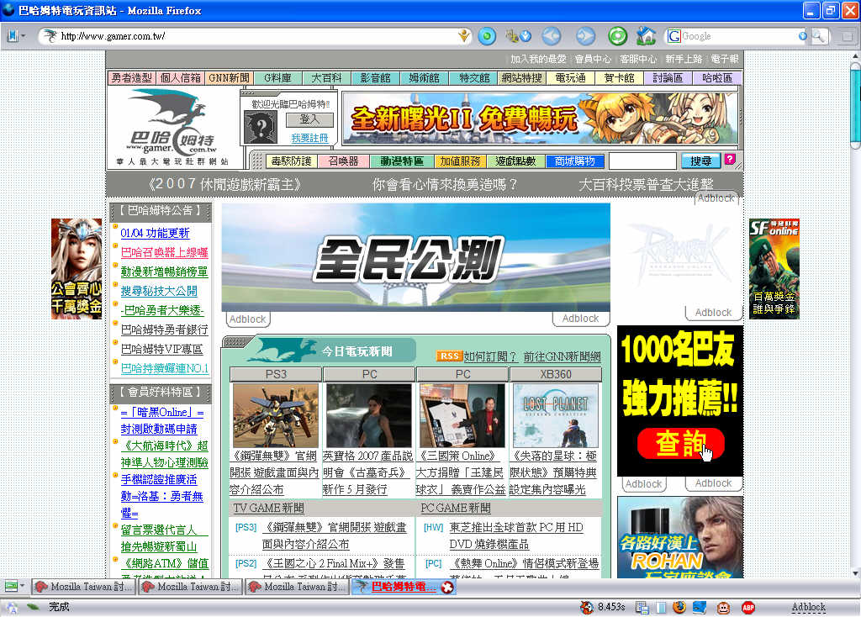Screen dimensions: 861x617
Task: Click the 搜尋 search button
Action: (700, 161)
